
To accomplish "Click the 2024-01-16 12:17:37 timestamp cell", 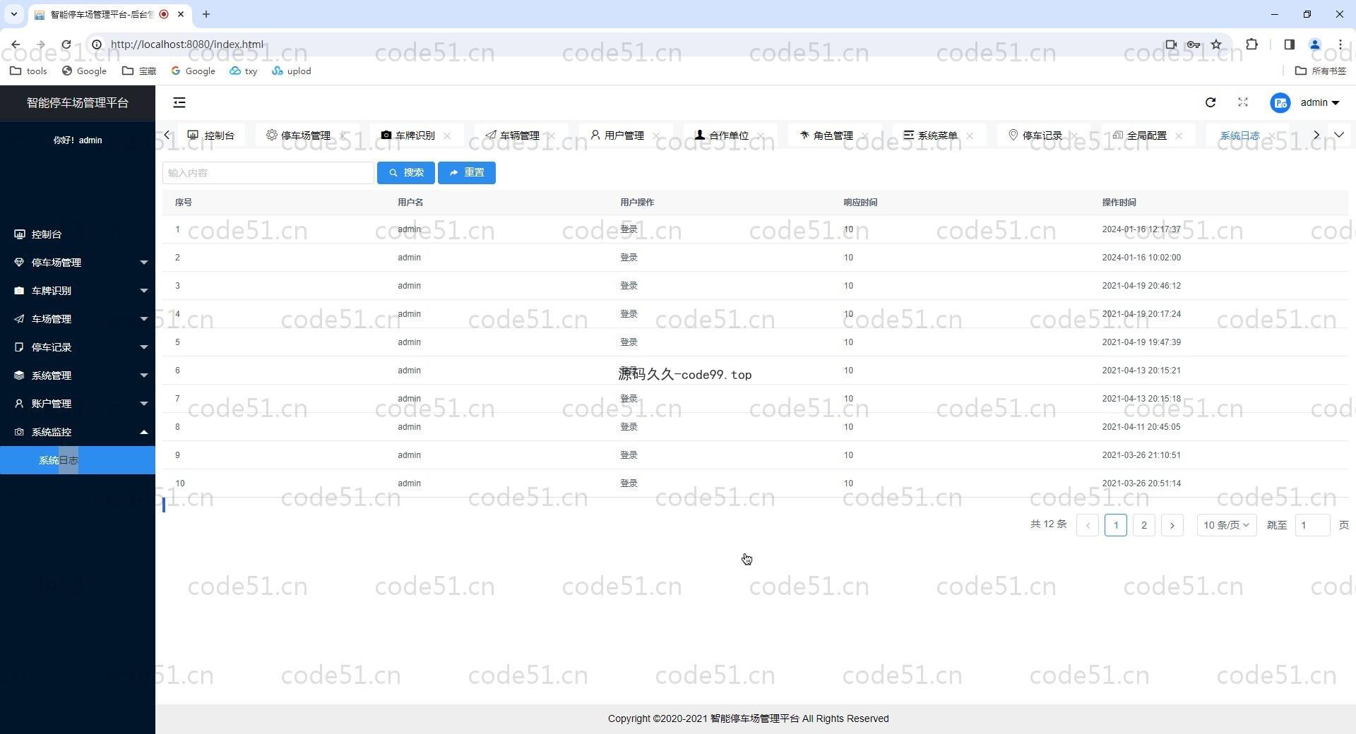I will (x=1141, y=229).
